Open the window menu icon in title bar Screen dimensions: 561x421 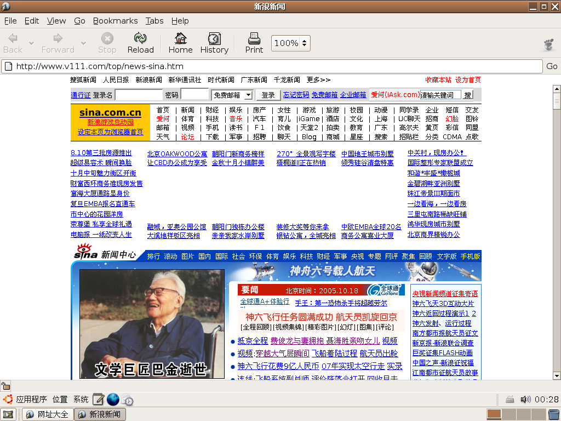[x=5, y=6]
